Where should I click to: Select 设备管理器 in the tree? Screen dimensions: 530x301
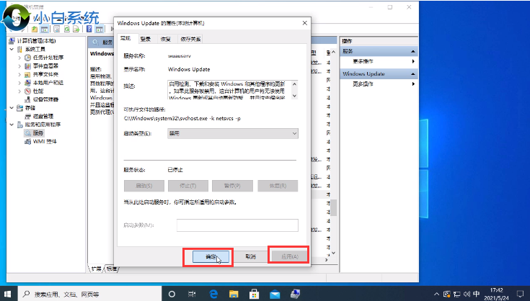(45, 99)
